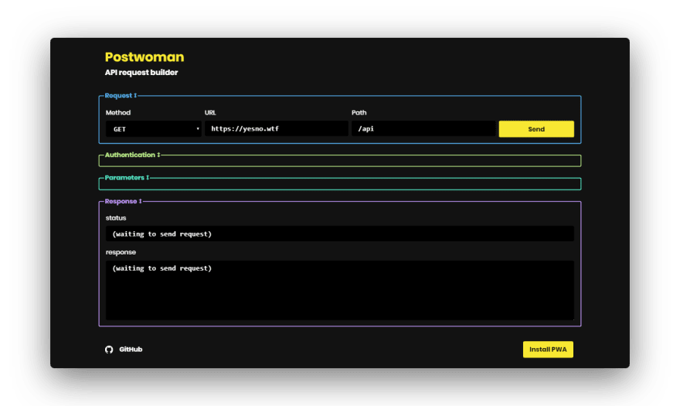Collapse the Request section
The image size is (680, 406).
121,96
